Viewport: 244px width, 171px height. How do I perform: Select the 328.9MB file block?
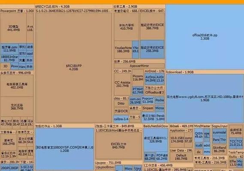[156, 140]
